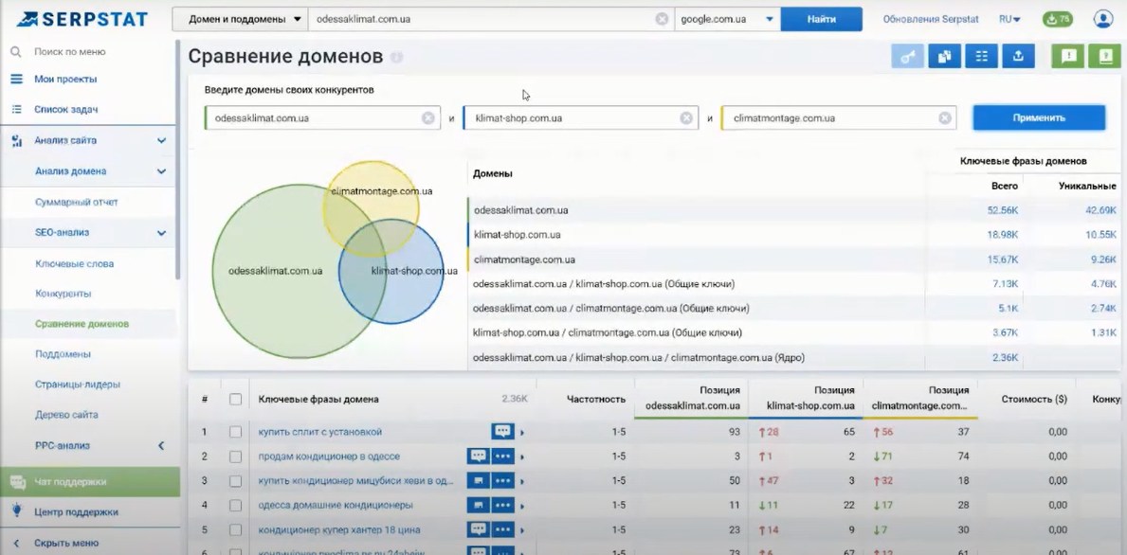Expand the PPC-анализ sidebar section

(x=162, y=446)
